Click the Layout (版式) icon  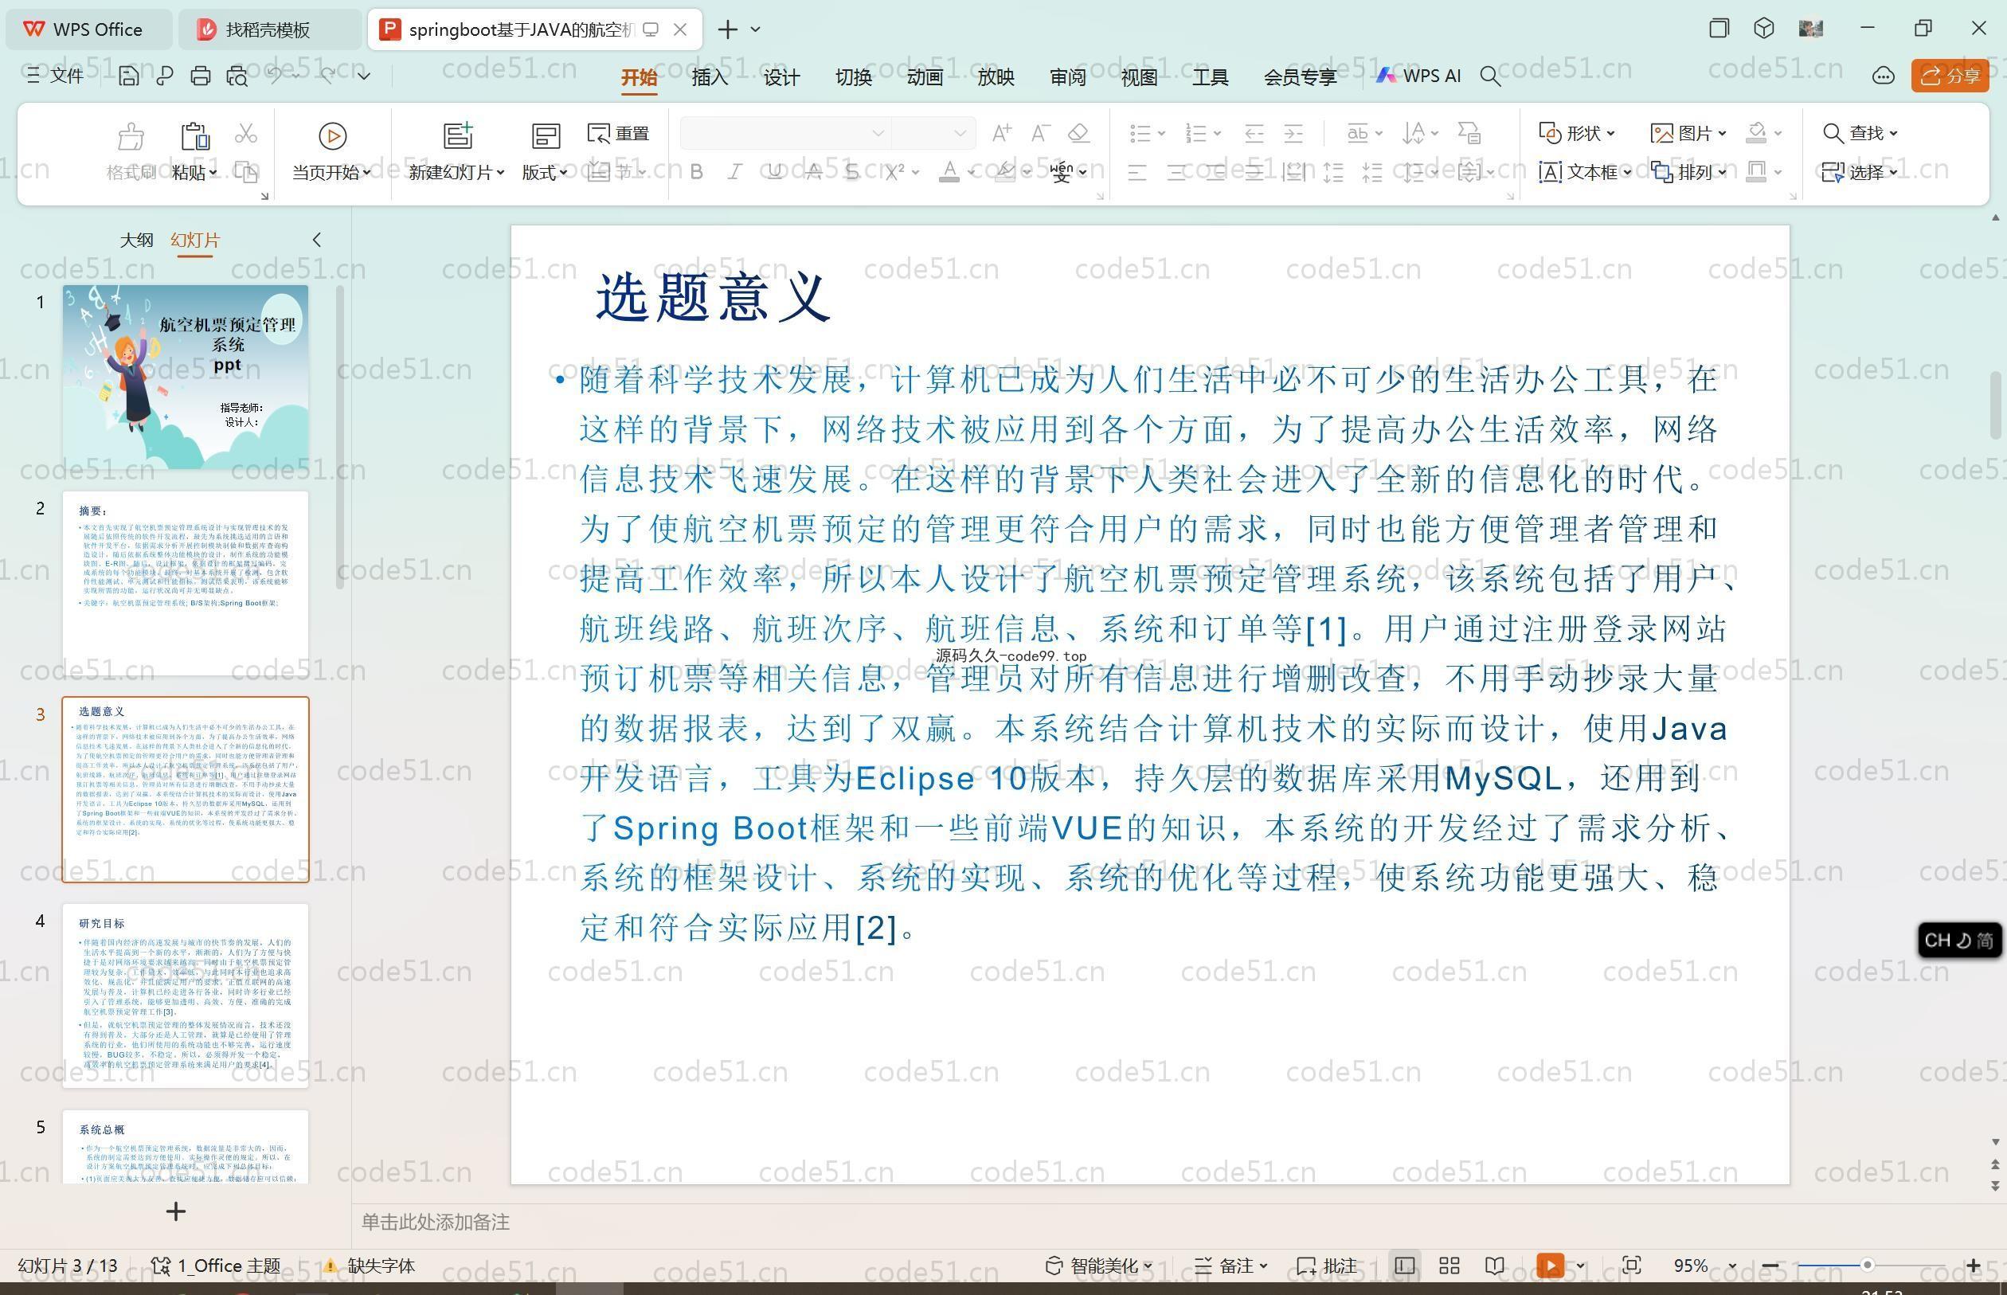[546, 136]
